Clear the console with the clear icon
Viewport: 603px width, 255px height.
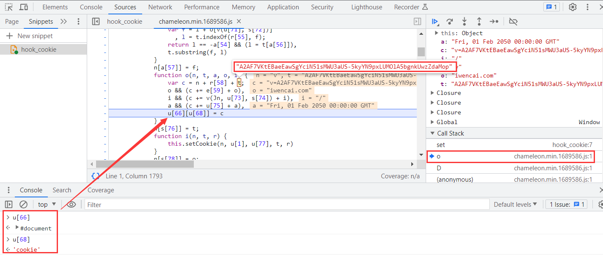[24, 205]
